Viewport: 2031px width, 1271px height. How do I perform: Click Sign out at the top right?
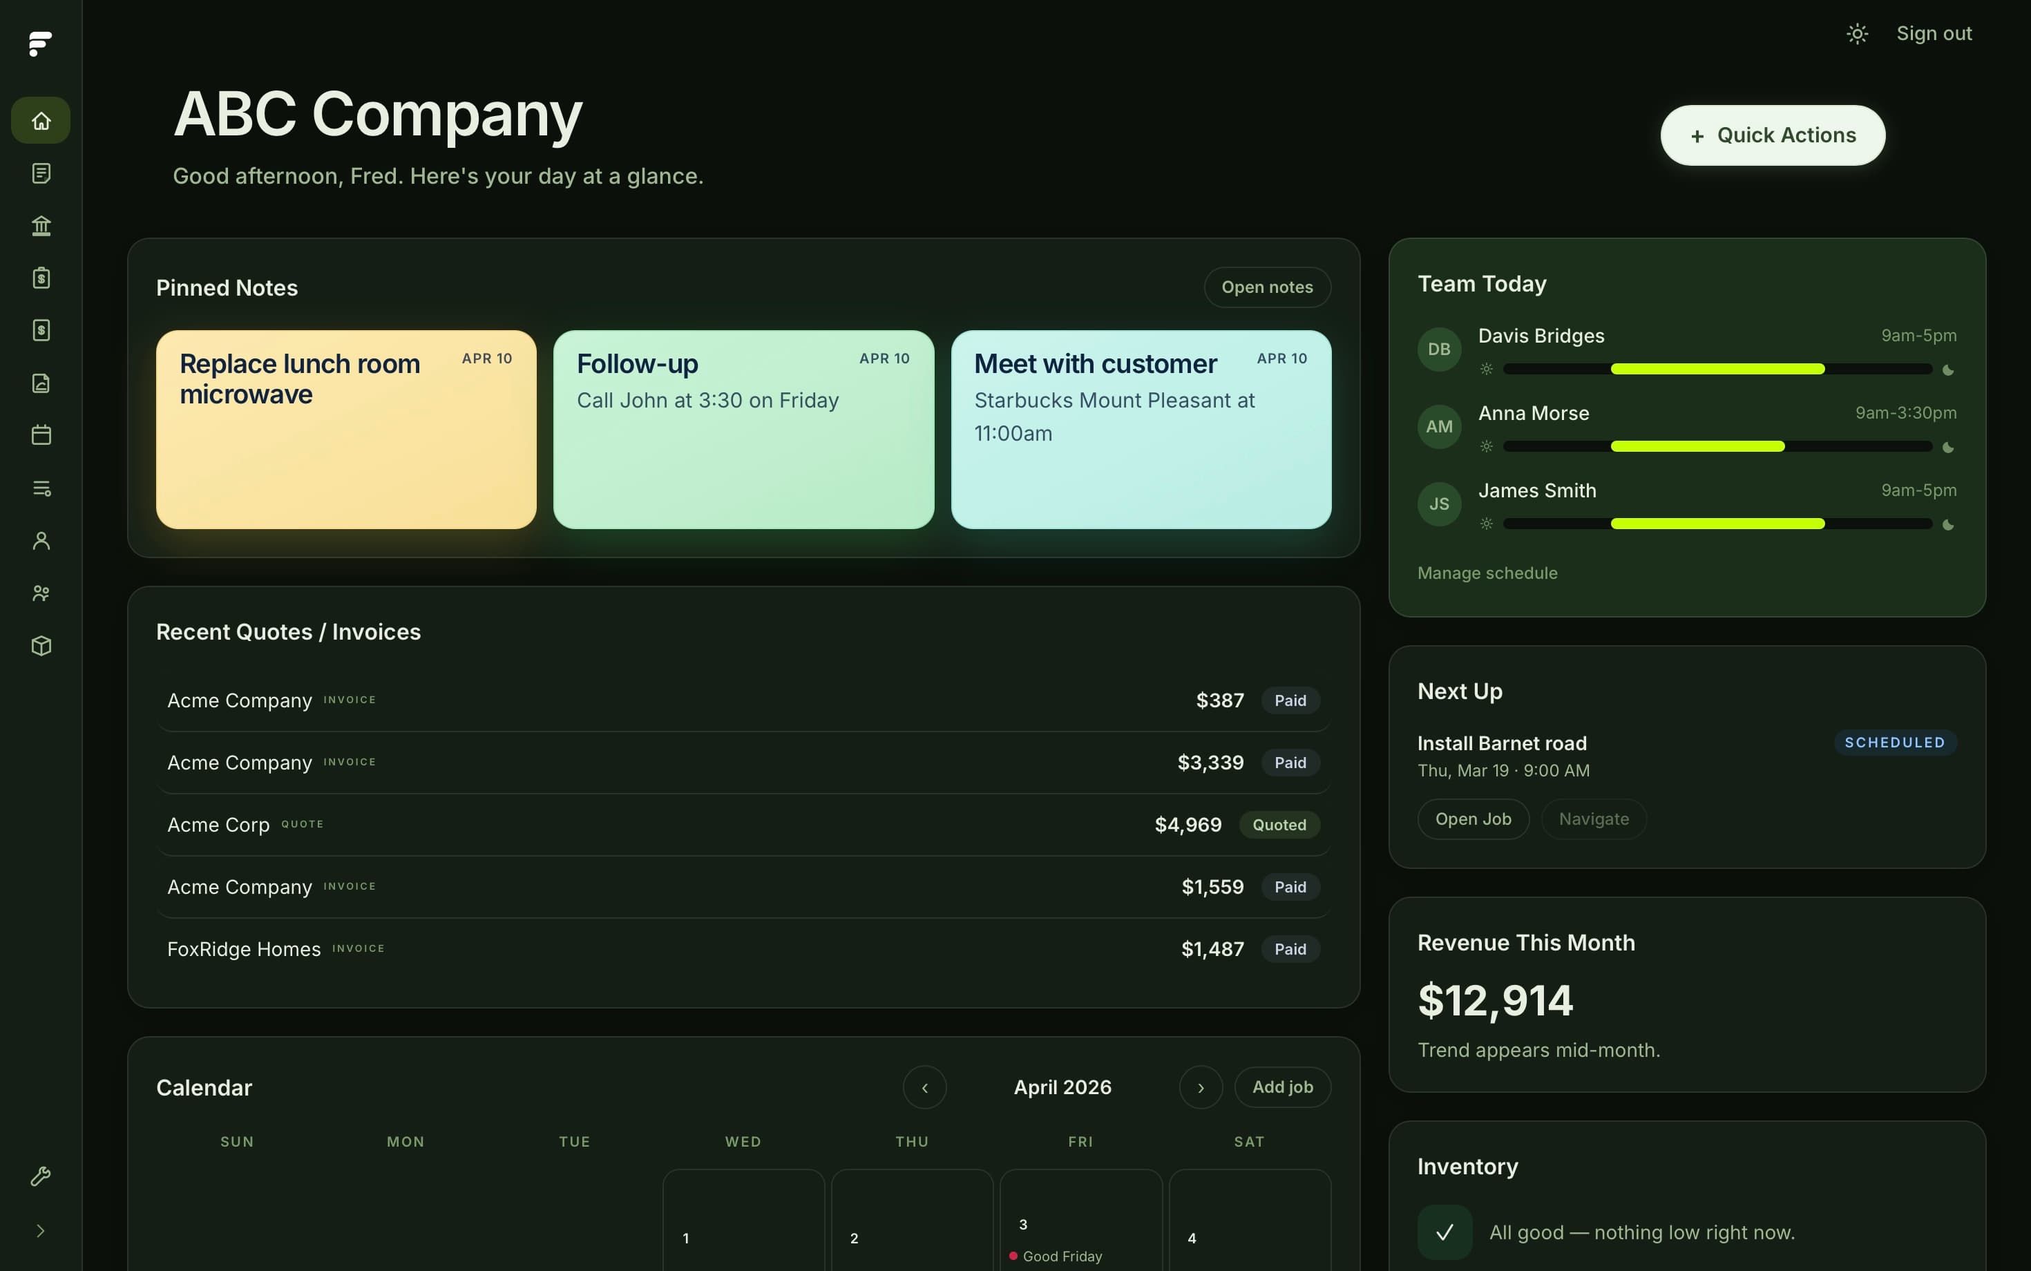point(1934,32)
